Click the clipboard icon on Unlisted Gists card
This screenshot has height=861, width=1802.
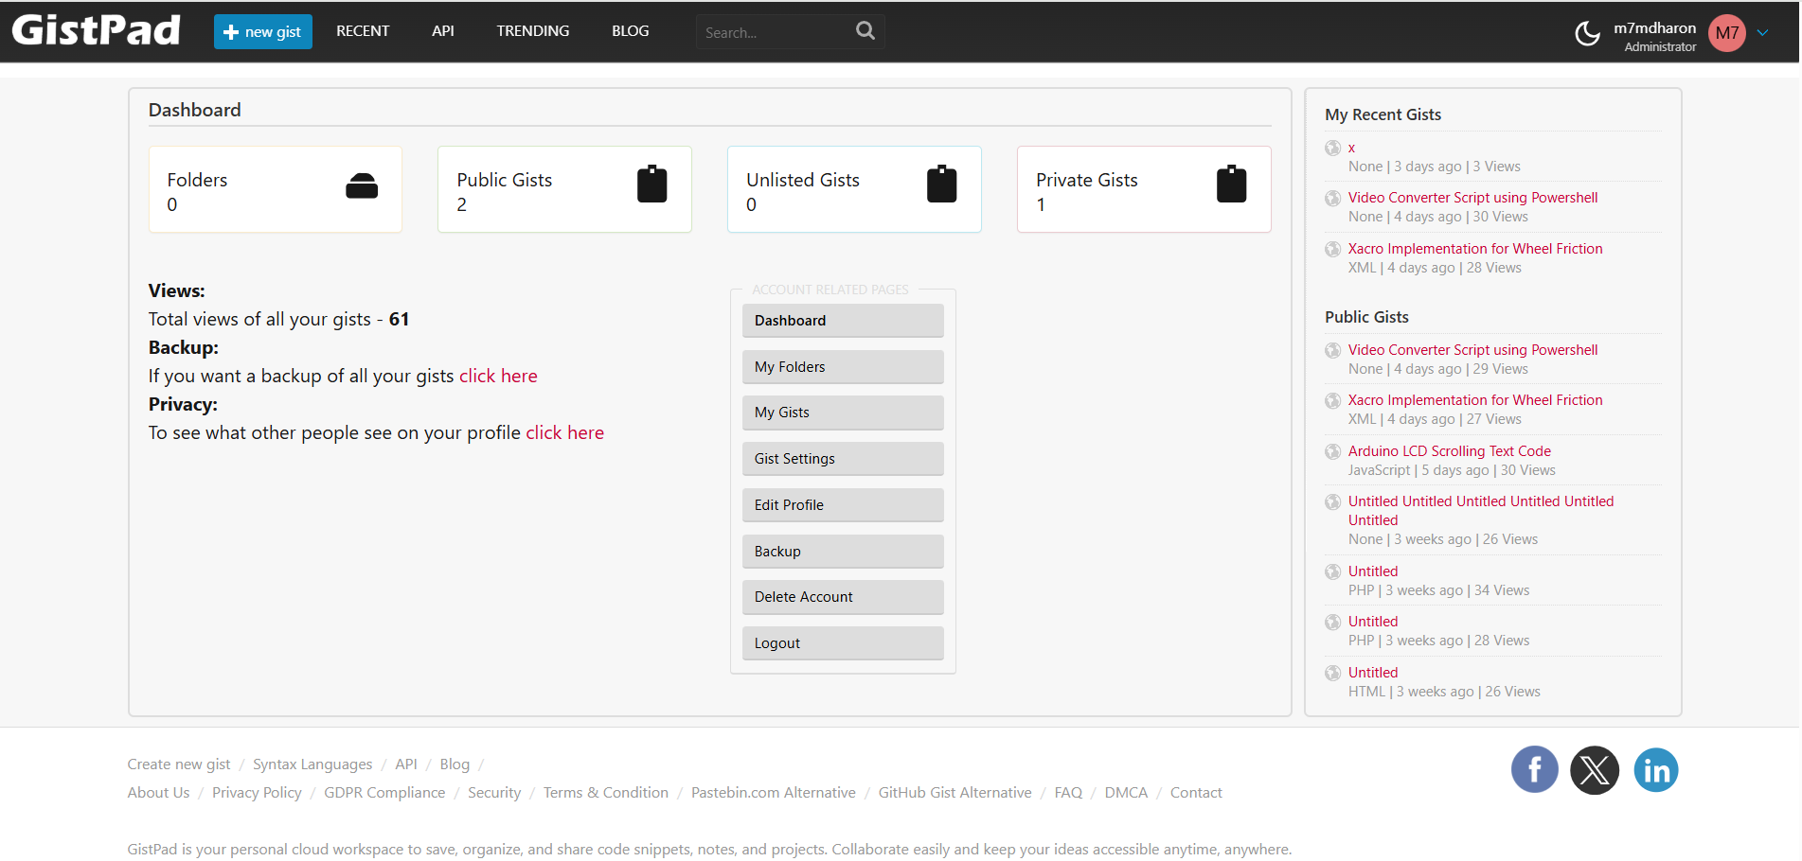pos(941,185)
